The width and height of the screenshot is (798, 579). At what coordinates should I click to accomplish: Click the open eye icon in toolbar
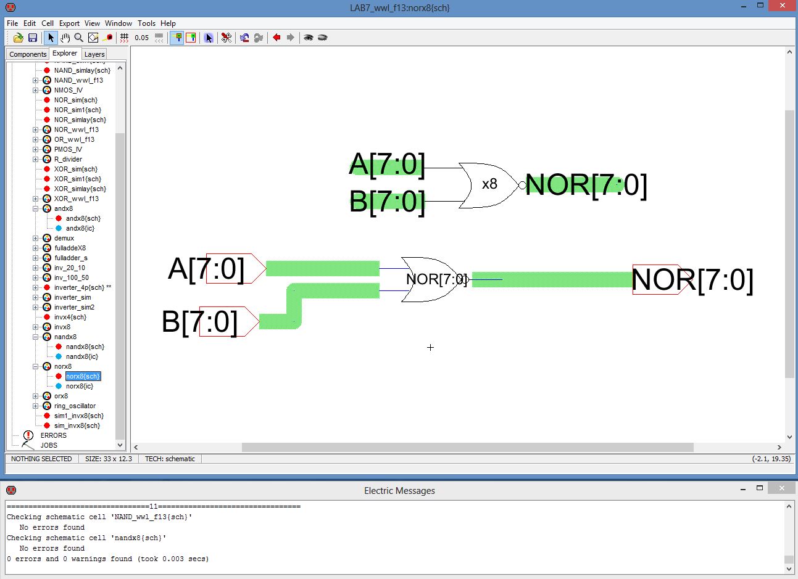pos(308,38)
